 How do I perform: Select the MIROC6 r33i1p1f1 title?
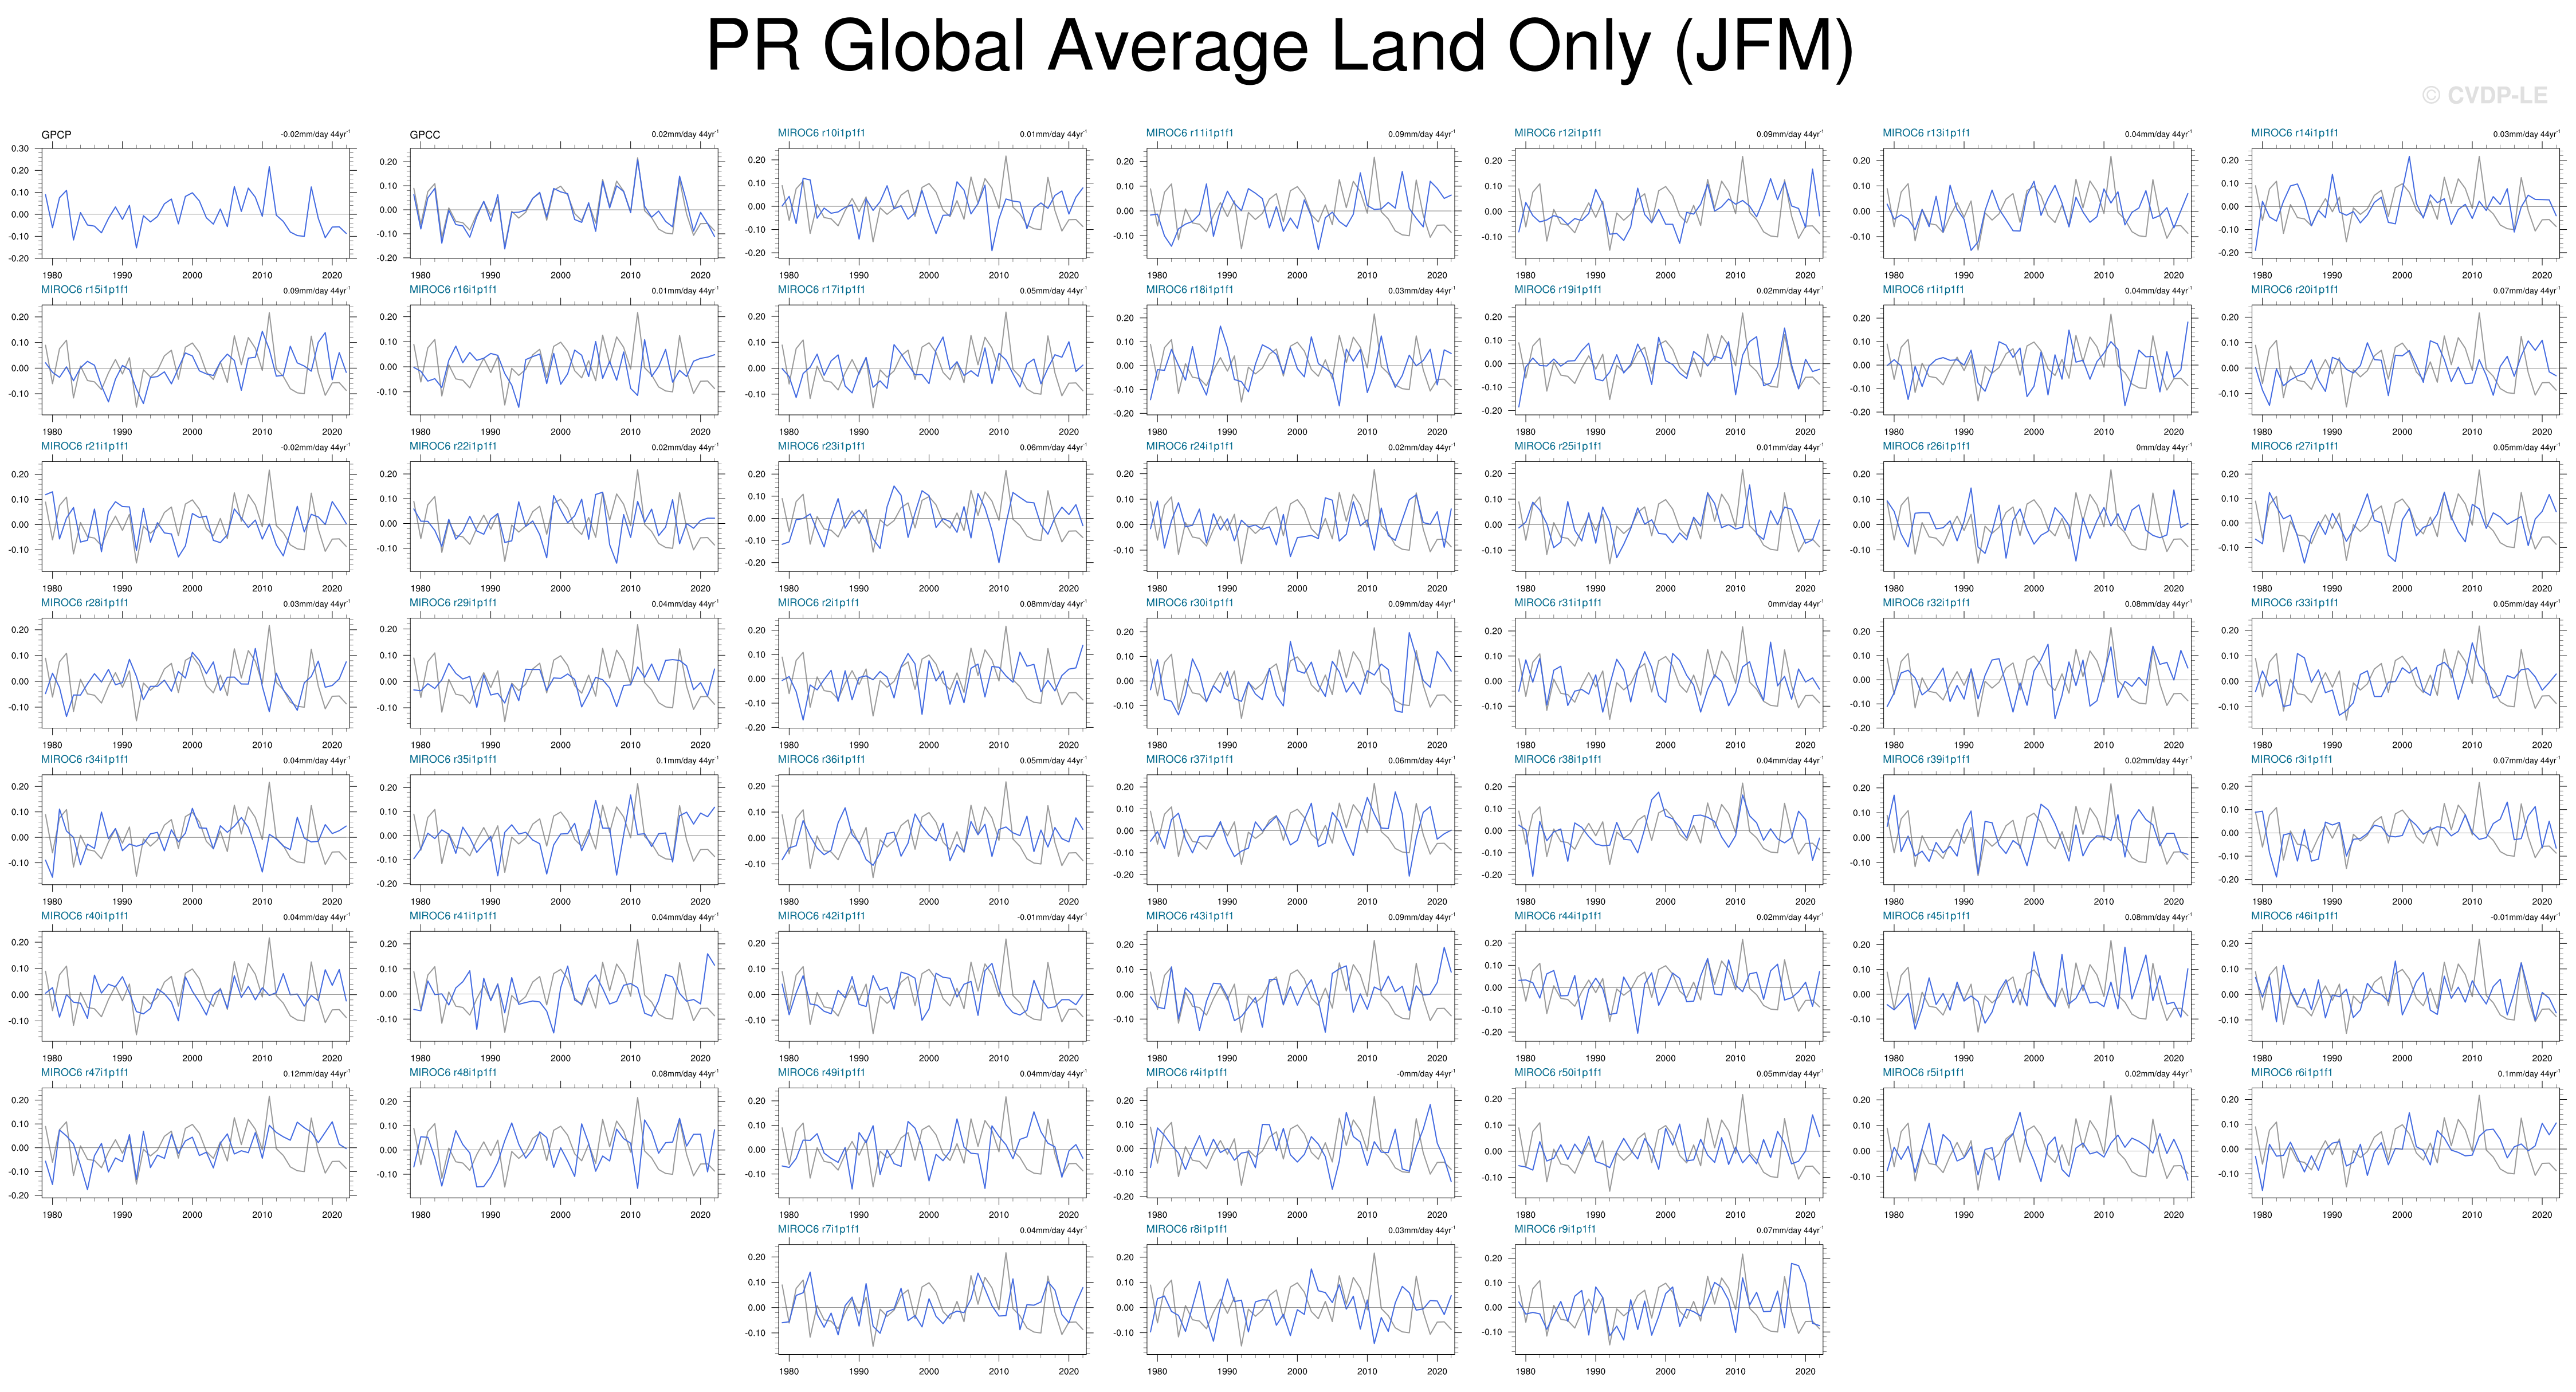(x=2294, y=603)
